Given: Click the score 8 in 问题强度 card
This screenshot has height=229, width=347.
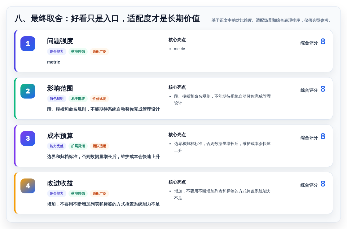Looking at the screenshot, I should [323, 42].
